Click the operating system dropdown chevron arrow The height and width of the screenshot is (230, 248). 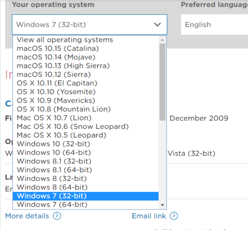[157, 24]
